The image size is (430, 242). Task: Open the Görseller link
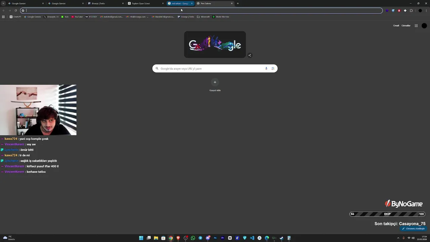tap(406, 26)
